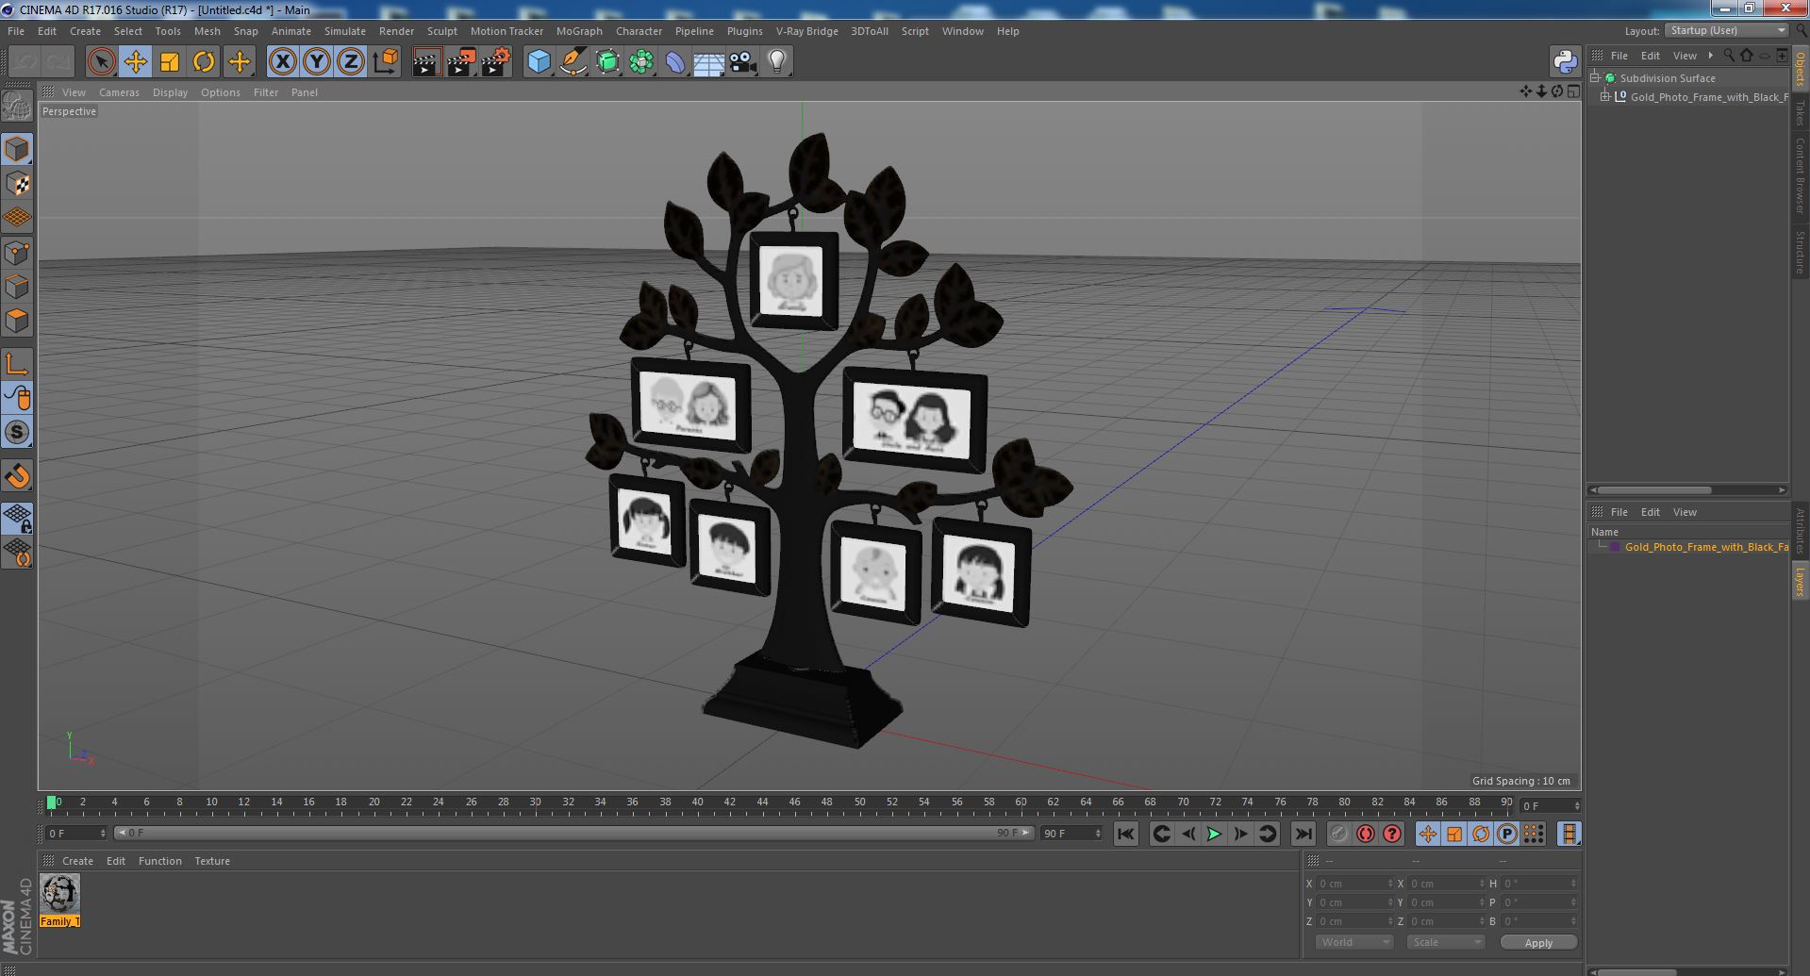Image resolution: width=1810 pixels, height=976 pixels.
Task: Go to end of animation
Action: (x=1303, y=834)
